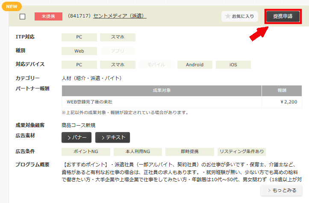Click the ITP対応 label
Viewport: 309px width, 203px height.
25,37
